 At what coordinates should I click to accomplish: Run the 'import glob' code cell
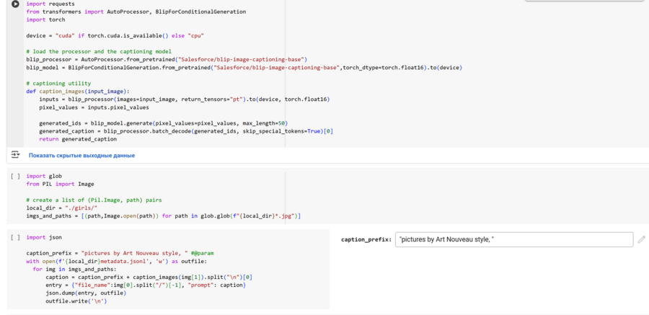[x=15, y=176]
